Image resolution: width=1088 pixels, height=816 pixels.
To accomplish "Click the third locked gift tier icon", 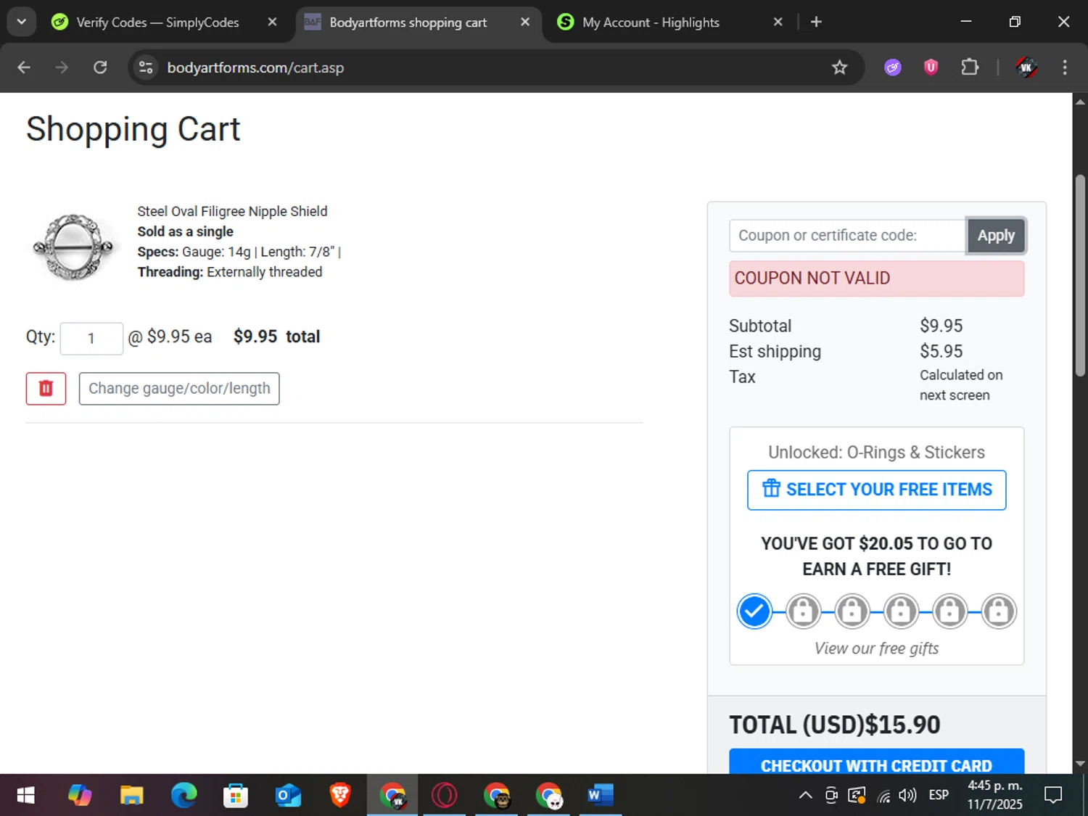I will point(901,611).
